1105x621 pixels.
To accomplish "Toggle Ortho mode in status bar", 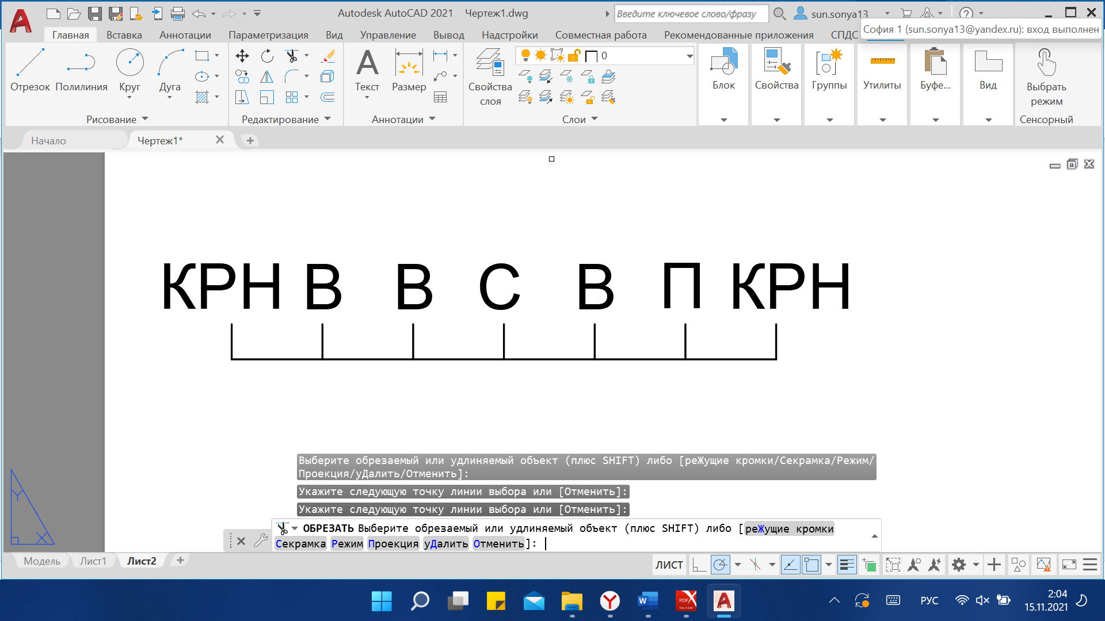I will pyautogui.click(x=699, y=565).
